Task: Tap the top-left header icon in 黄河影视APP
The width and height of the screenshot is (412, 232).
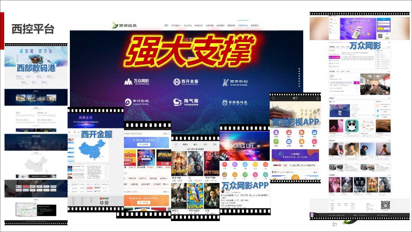Action: [273, 98]
